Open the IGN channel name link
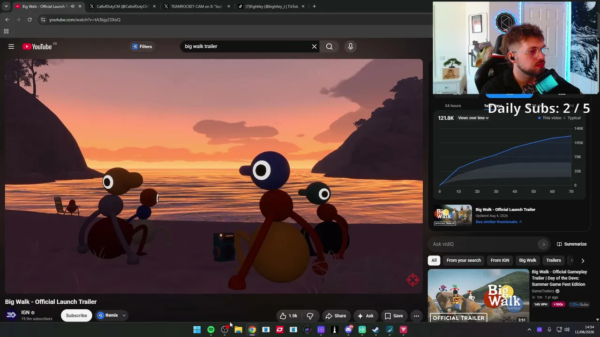This screenshot has width=600, height=337. coord(25,312)
